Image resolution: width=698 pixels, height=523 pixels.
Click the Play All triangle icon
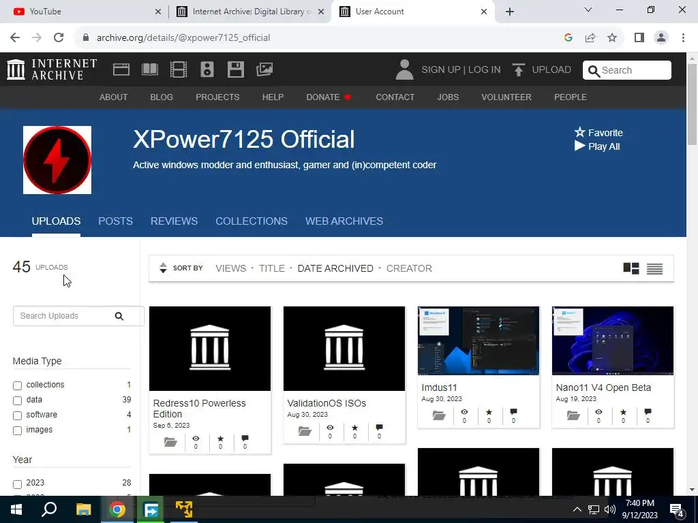click(x=579, y=146)
